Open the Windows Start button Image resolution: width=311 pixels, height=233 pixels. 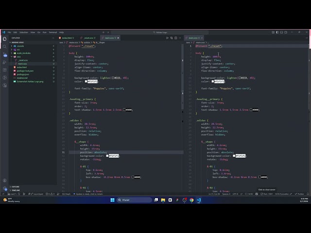click(112, 200)
